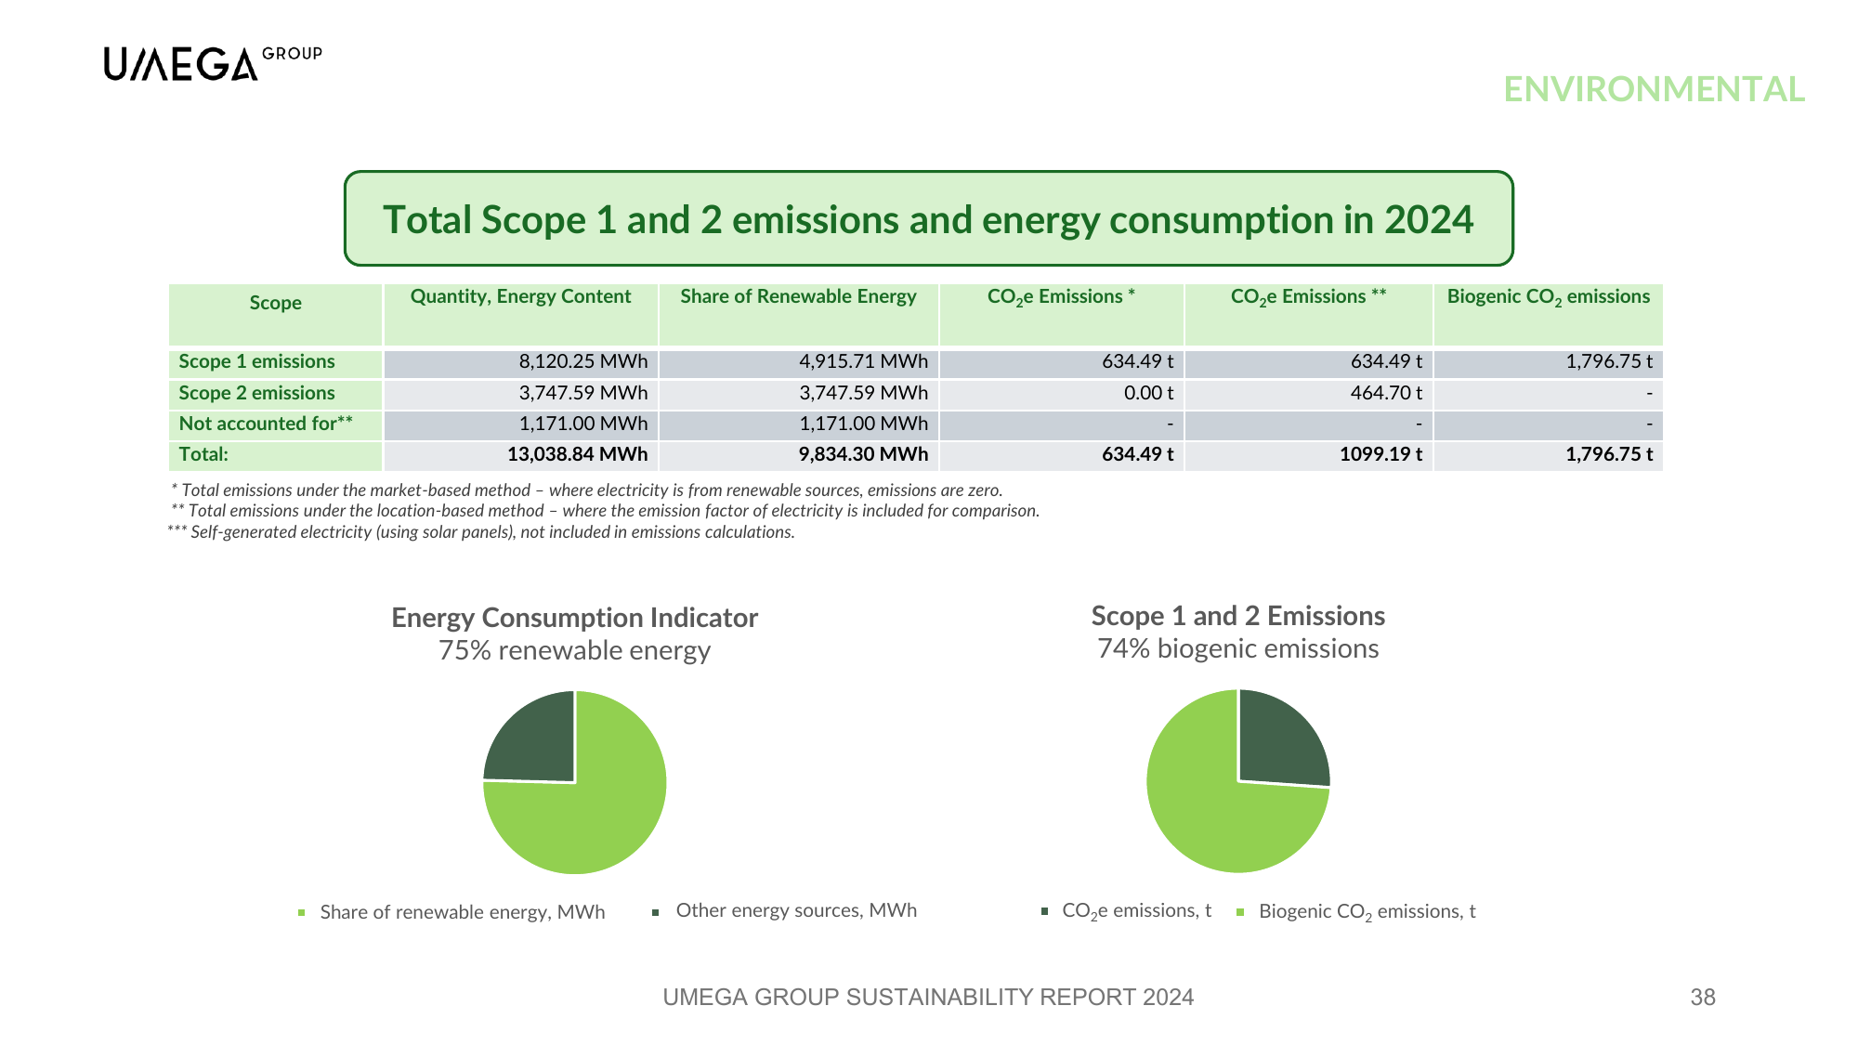Click 'Energy Consumption Indicator' chart title
Image resolution: width=1858 pixels, height=1045 pixels.
click(574, 618)
